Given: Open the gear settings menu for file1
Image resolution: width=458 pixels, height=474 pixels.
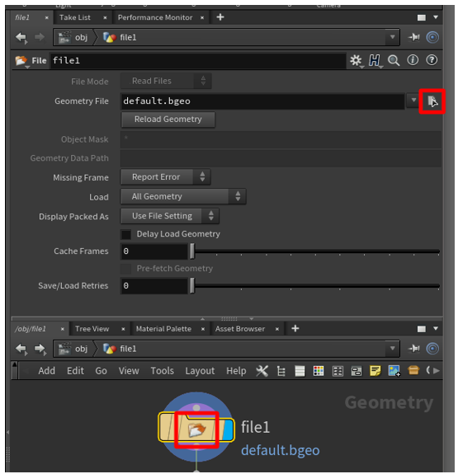Looking at the screenshot, I should pos(356,60).
